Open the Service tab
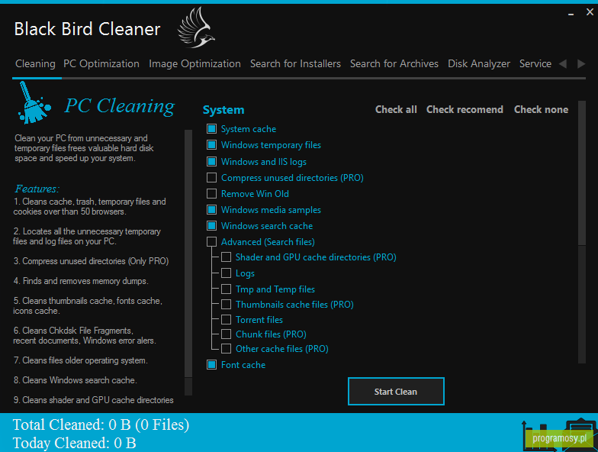This screenshot has height=452, width=598. (x=535, y=64)
